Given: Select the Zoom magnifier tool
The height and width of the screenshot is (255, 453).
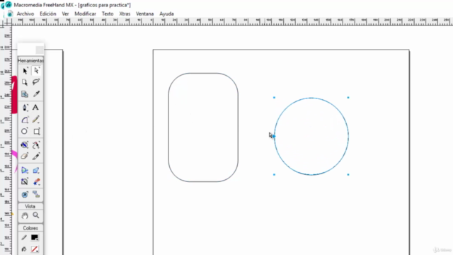Looking at the screenshot, I should click(36, 215).
